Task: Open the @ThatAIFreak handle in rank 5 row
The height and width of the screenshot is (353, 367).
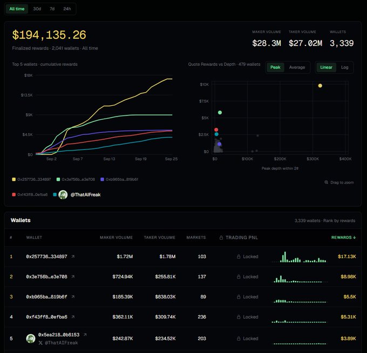Action: 62,343
